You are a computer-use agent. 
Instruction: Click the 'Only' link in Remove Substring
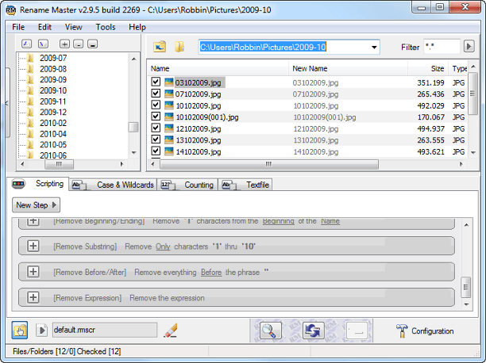coord(163,246)
